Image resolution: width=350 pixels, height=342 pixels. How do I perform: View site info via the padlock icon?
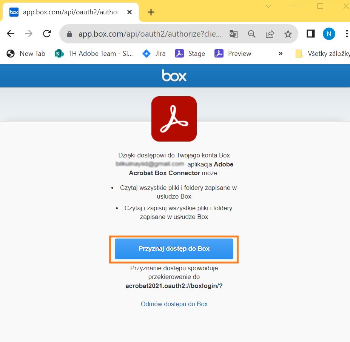point(69,34)
